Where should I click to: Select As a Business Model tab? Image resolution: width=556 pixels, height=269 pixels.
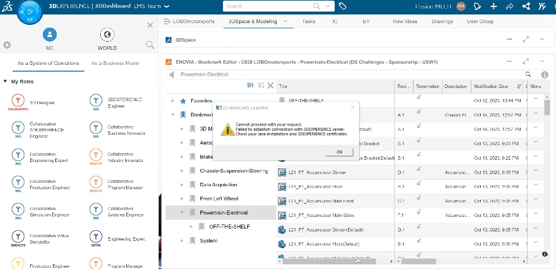(x=115, y=63)
